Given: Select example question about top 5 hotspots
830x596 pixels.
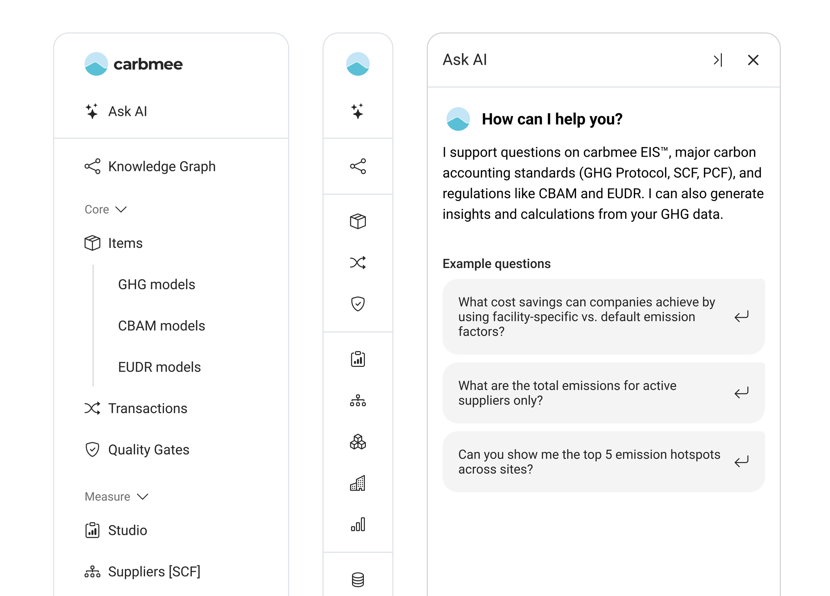Looking at the screenshot, I should (x=604, y=462).
